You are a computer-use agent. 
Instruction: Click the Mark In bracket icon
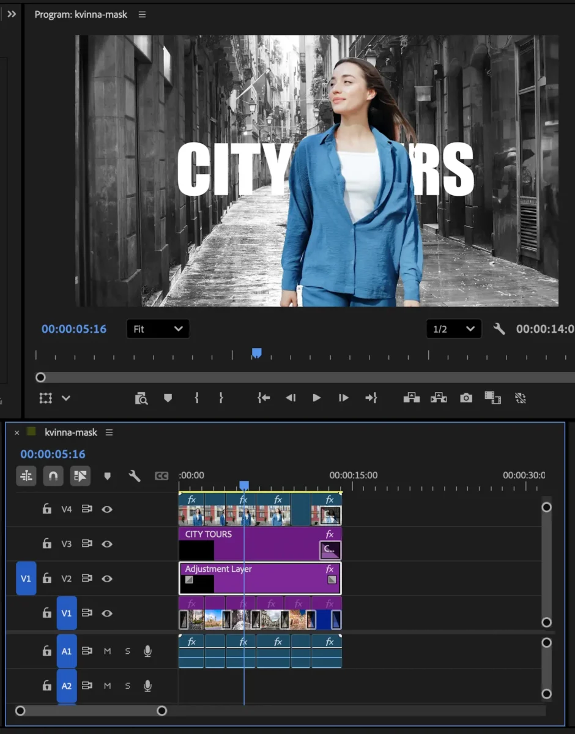[196, 398]
